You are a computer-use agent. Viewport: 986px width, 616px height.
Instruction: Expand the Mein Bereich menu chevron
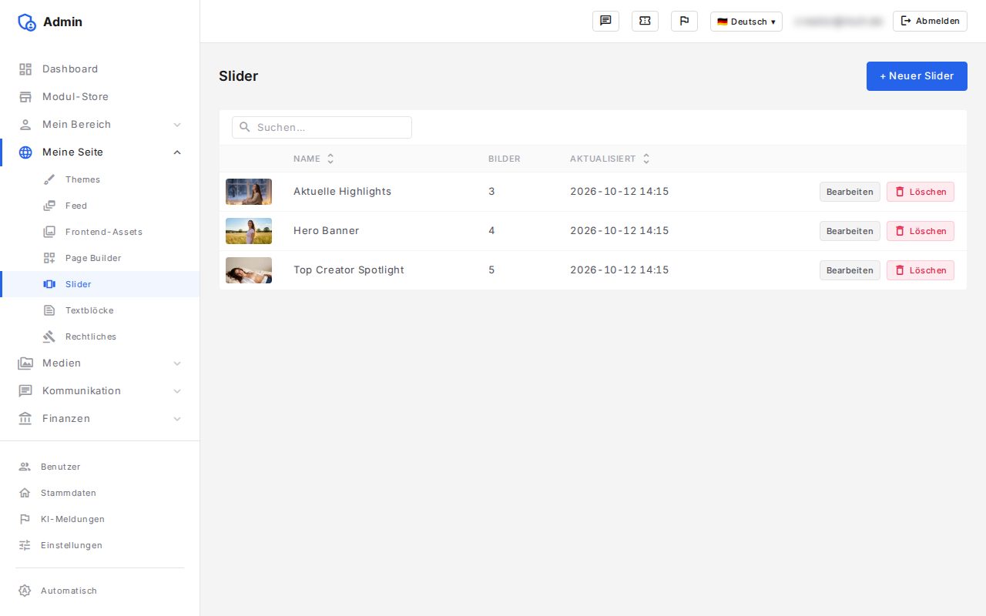click(177, 125)
